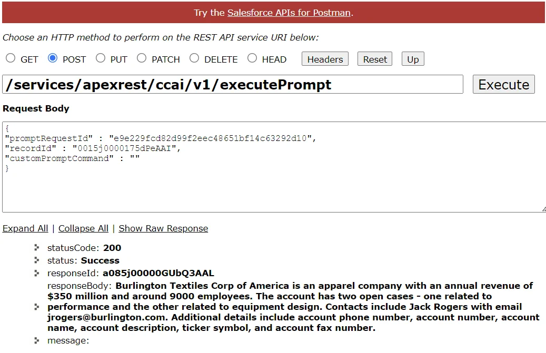The width and height of the screenshot is (546, 353).
Task: Click the REST service URI field
Action: (232, 85)
